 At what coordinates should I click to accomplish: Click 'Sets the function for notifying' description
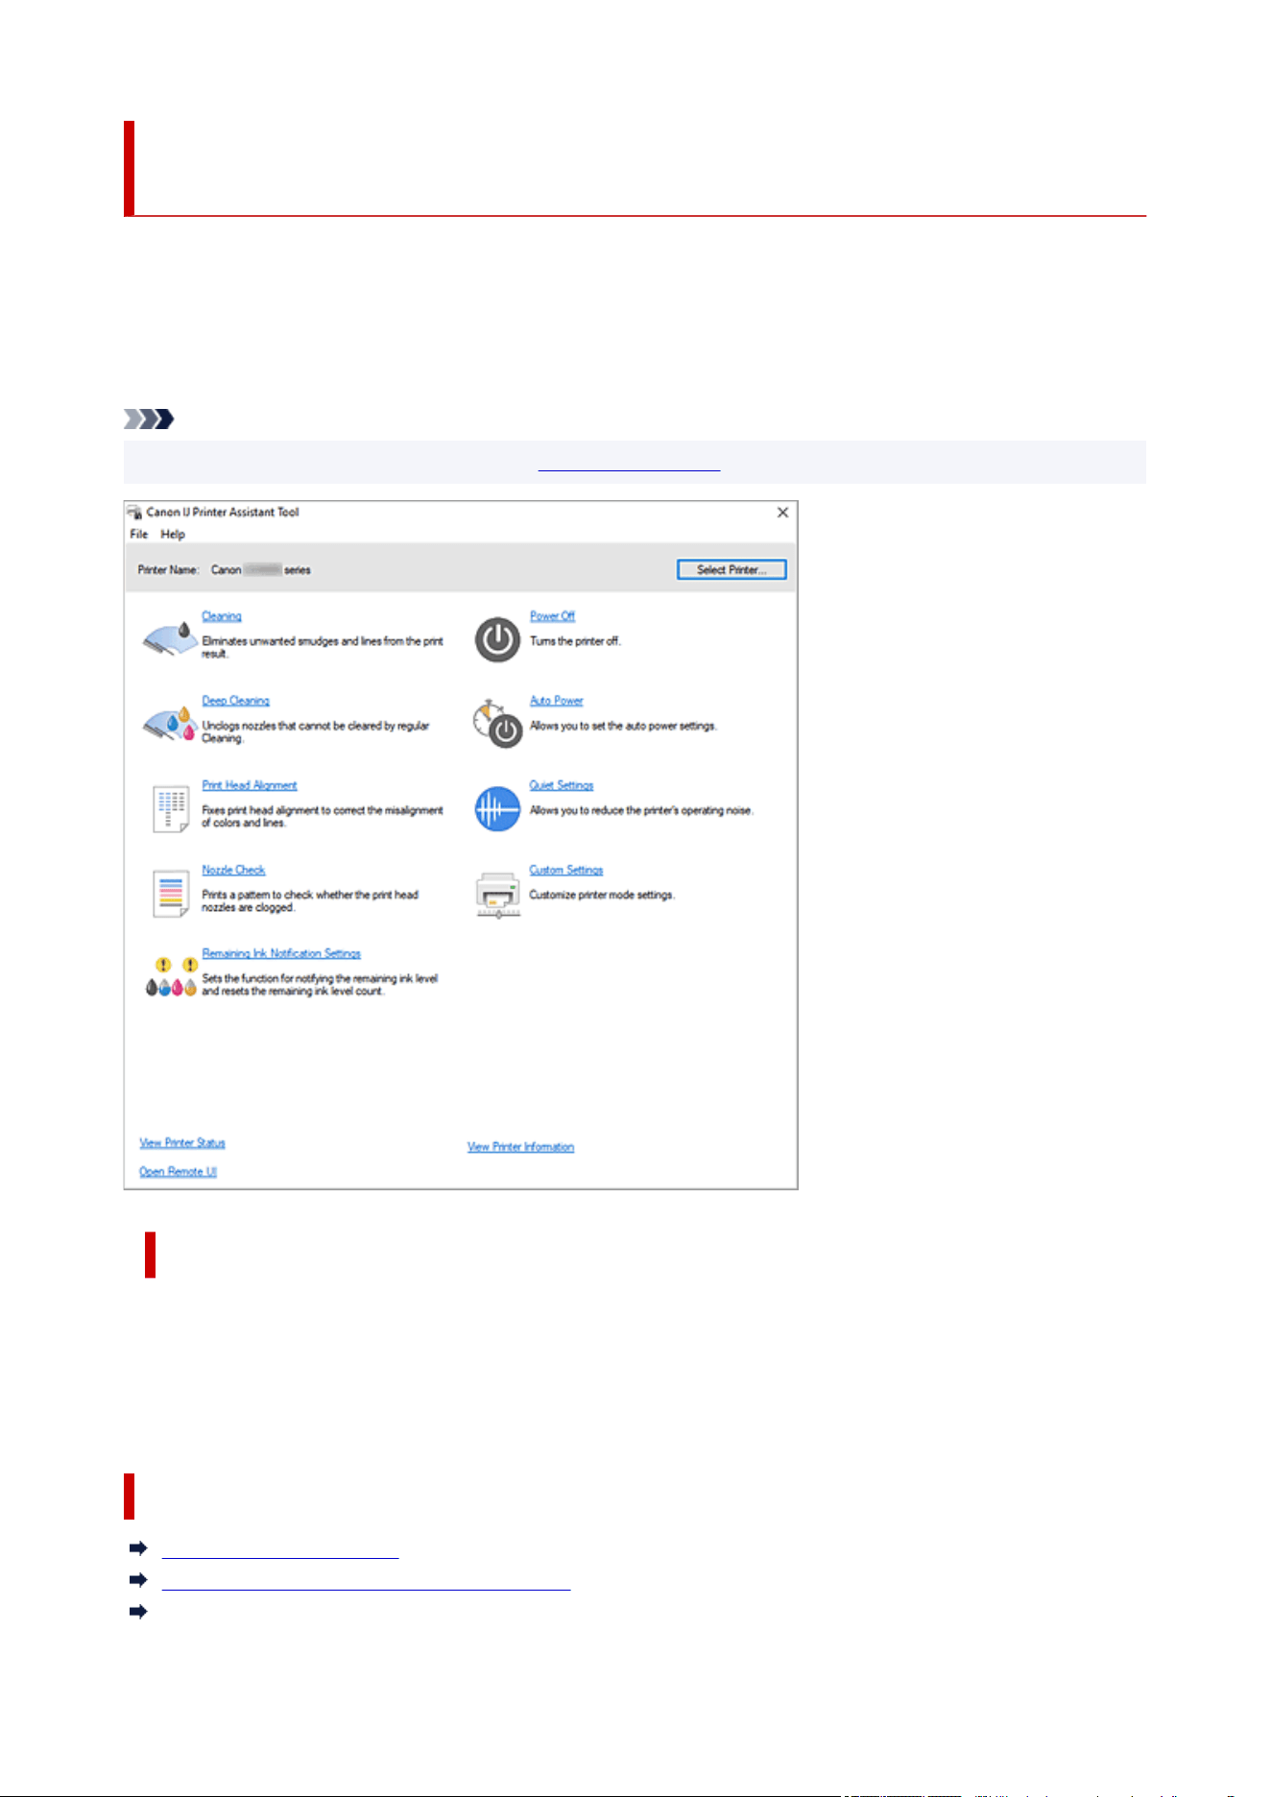click(320, 985)
